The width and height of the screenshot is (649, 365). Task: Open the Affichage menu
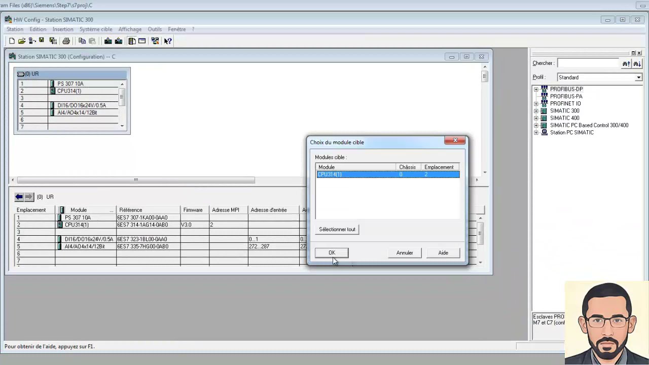(x=130, y=29)
